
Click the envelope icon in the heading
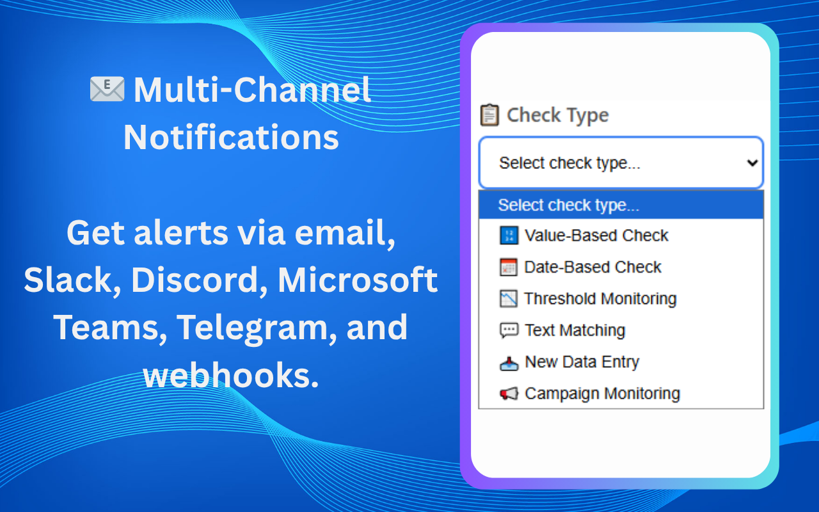point(106,90)
